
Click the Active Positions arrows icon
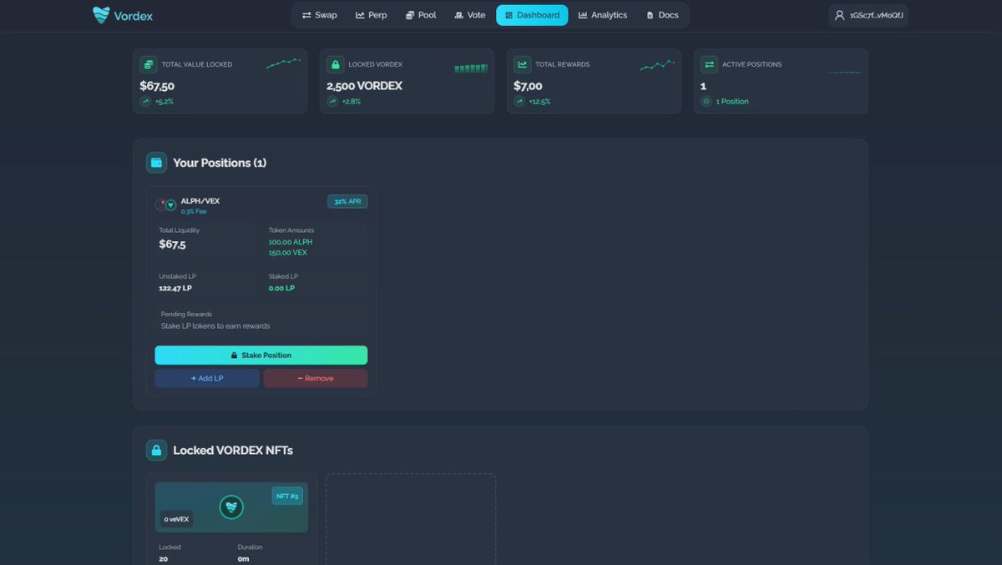[x=709, y=64]
